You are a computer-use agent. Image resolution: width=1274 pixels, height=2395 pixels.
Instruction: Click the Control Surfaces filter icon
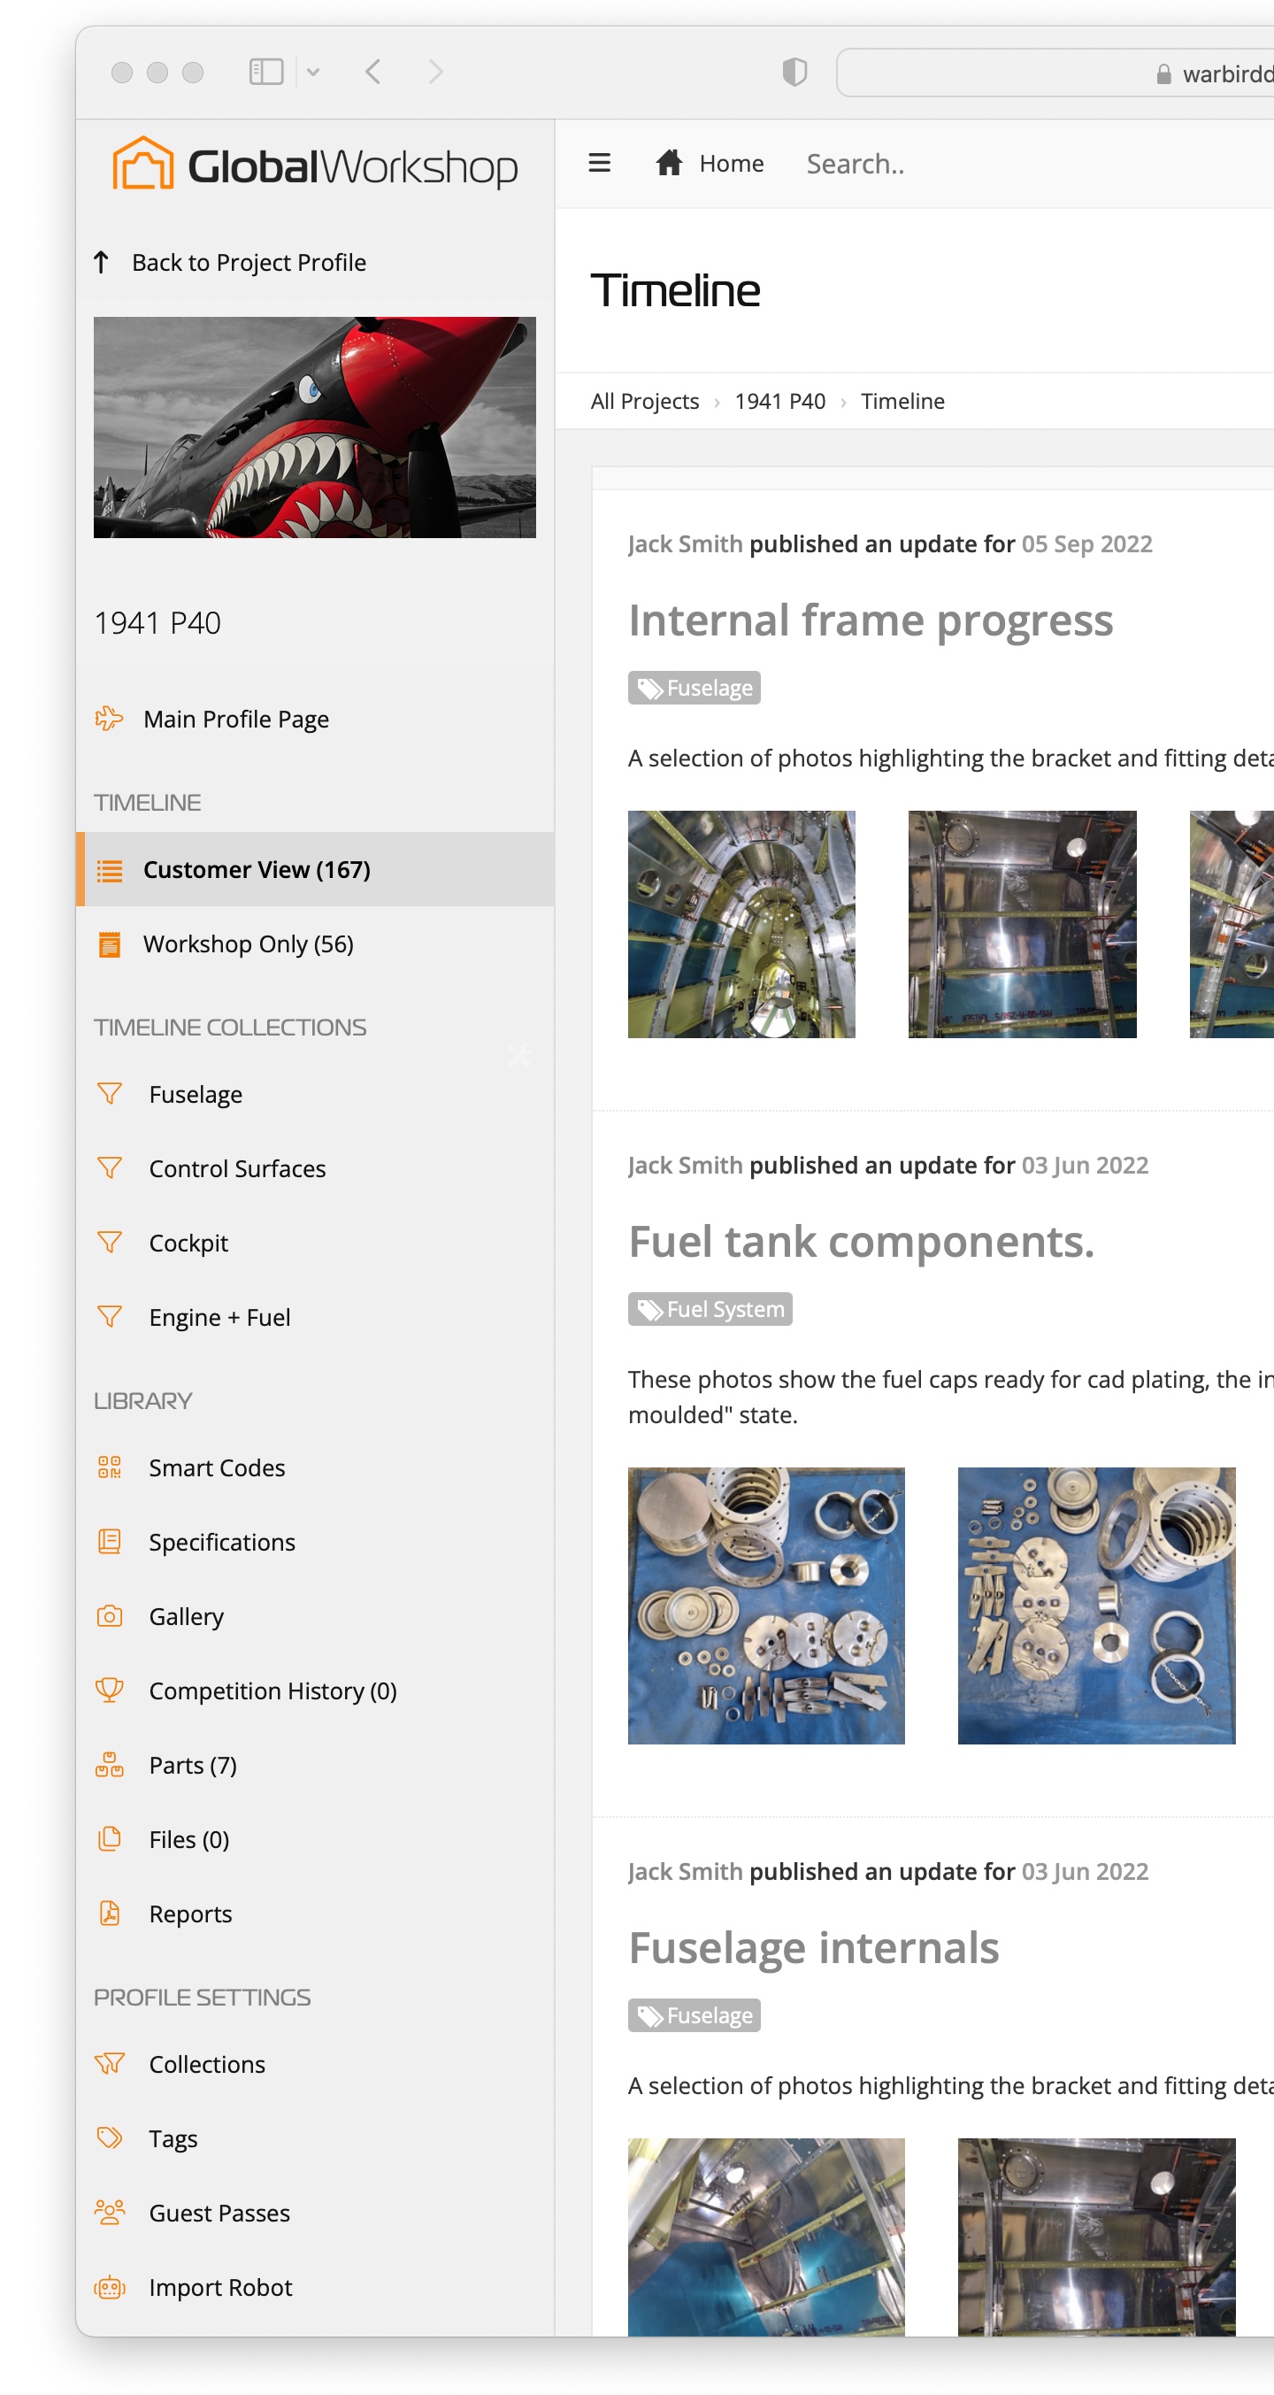click(110, 1167)
